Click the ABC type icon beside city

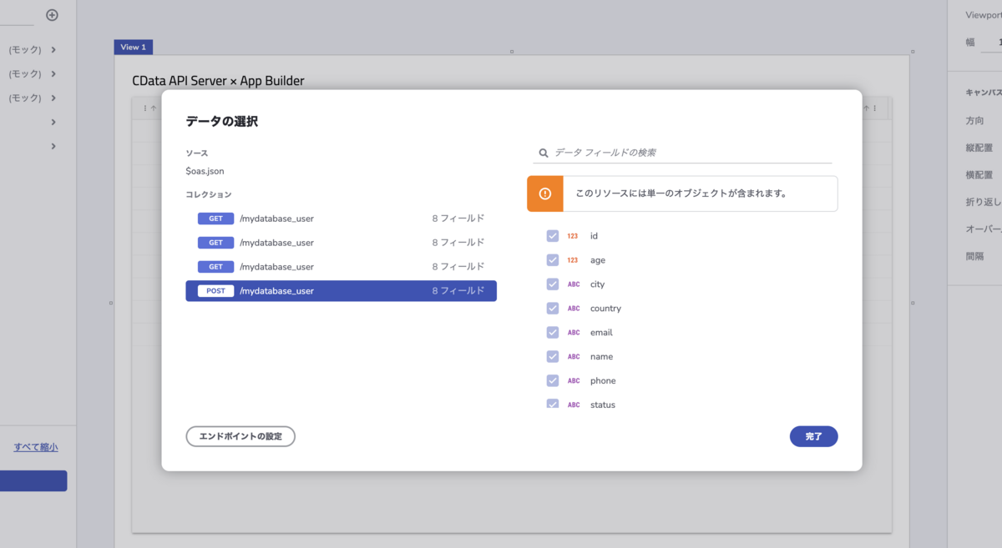point(574,284)
